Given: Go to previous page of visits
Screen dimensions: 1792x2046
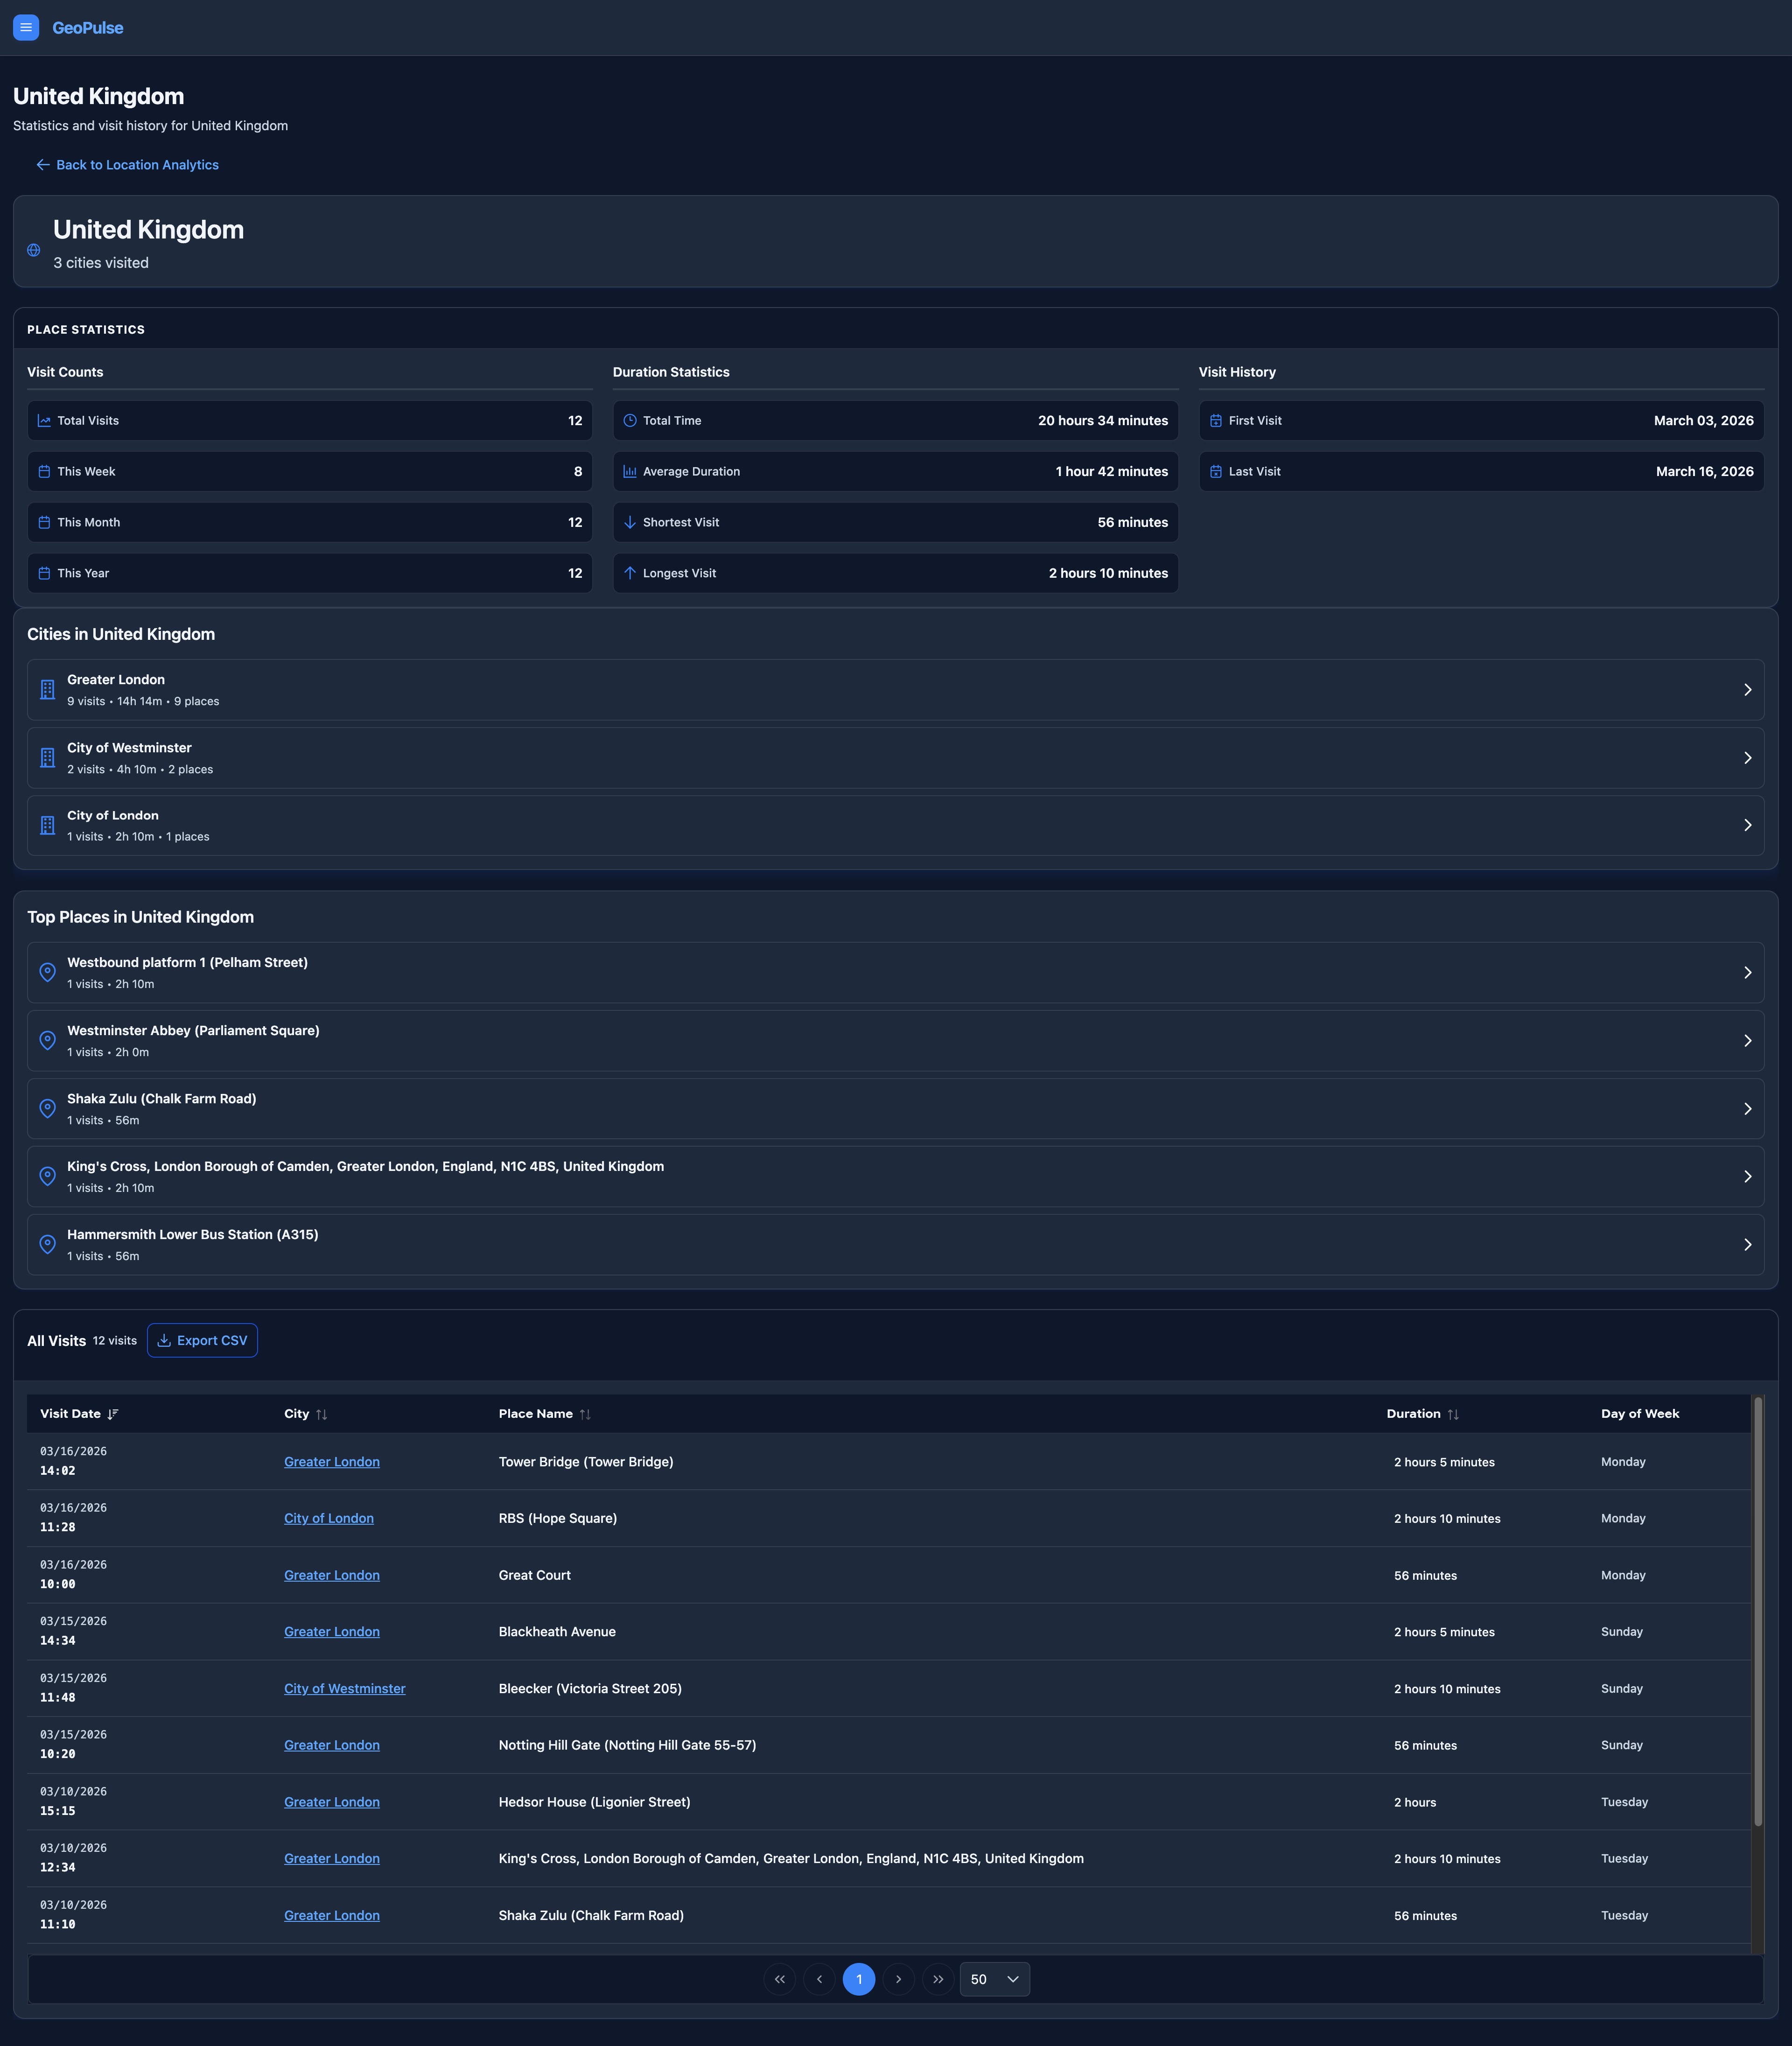Looking at the screenshot, I should (x=819, y=1979).
